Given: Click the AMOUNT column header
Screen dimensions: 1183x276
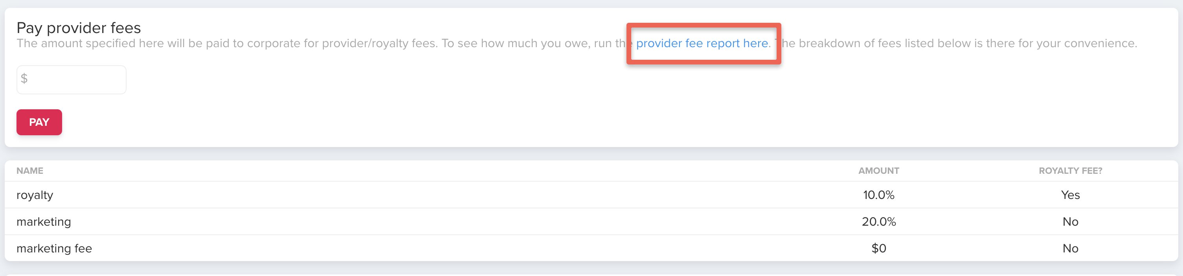Looking at the screenshot, I should [x=878, y=171].
